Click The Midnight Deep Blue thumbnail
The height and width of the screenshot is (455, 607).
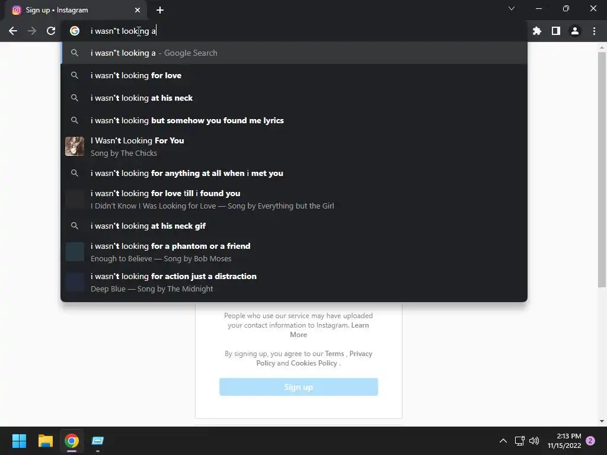(74, 282)
